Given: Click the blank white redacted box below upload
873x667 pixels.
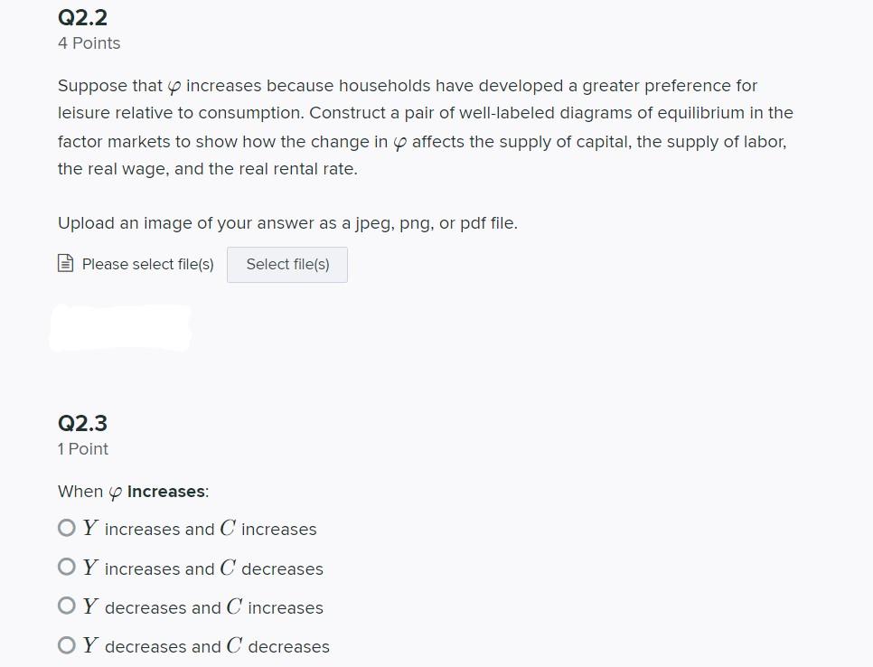Looking at the screenshot, I should tap(121, 328).
